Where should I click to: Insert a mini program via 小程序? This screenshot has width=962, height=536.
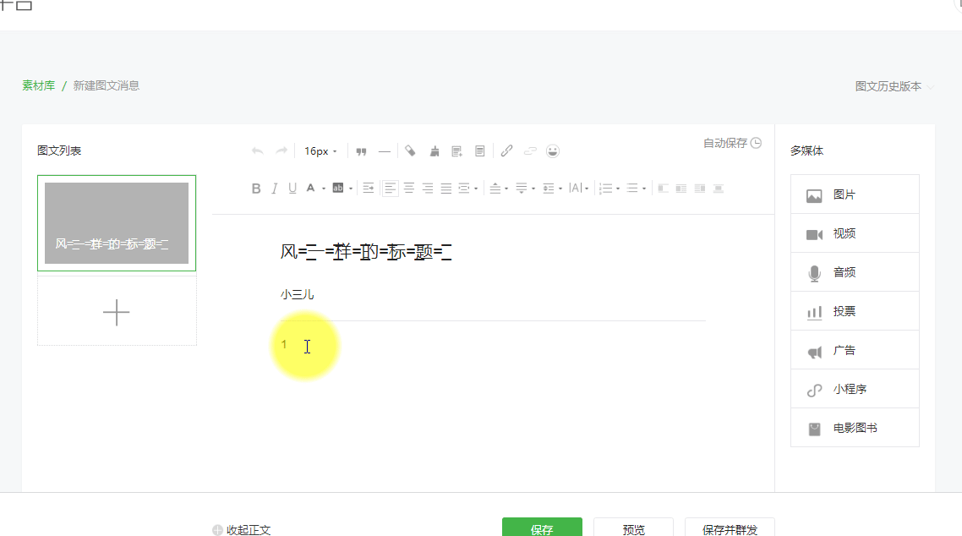(855, 389)
